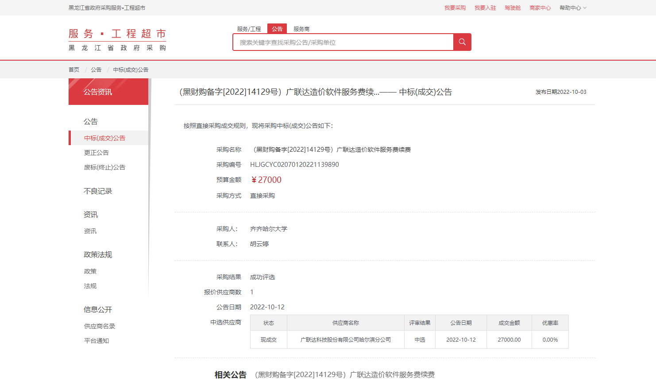Open the 我要采购 link
The height and width of the screenshot is (389, 656).
pyautogui.click(x=455, y=8)
